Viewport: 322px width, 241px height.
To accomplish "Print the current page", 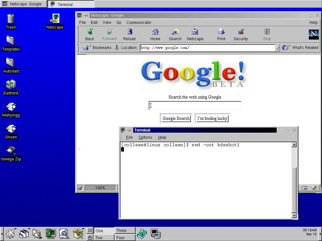I will click(221, 35).
